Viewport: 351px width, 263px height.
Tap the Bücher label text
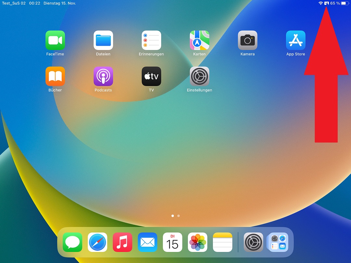coord(55,90)
